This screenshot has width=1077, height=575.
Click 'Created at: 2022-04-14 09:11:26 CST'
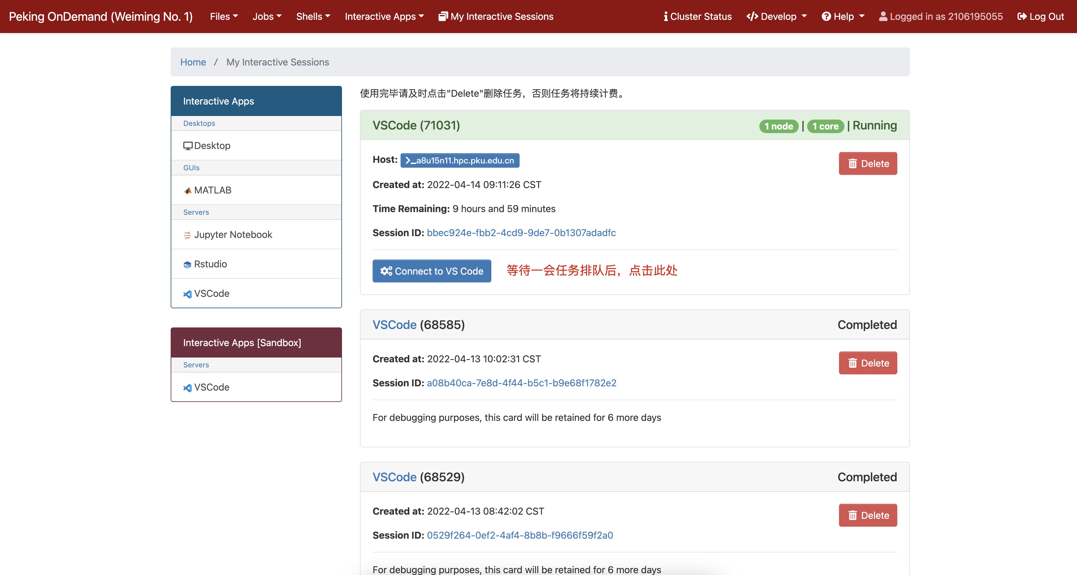pos(457,185)
